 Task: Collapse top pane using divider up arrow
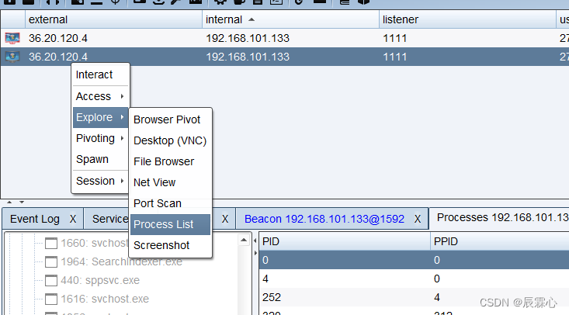pos(9,202)
